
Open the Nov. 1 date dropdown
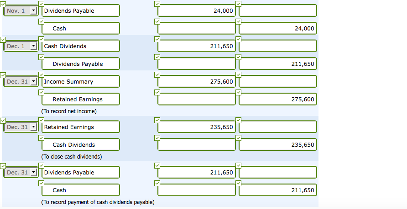coord(21,10)
